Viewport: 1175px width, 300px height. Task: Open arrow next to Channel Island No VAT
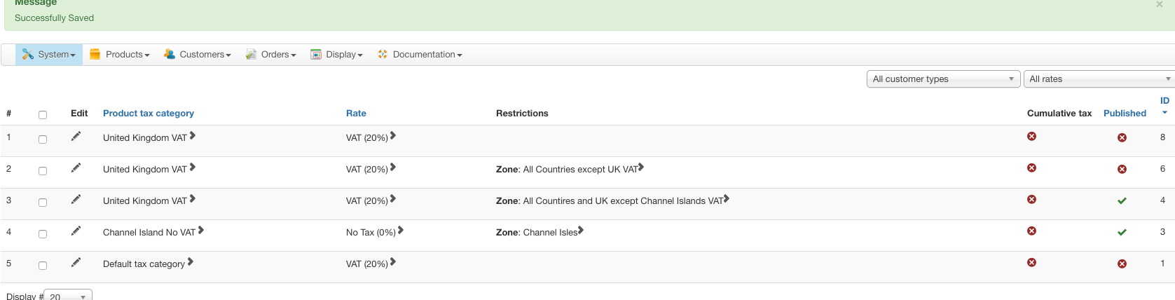pyautogui.click(x=201, y=231)
